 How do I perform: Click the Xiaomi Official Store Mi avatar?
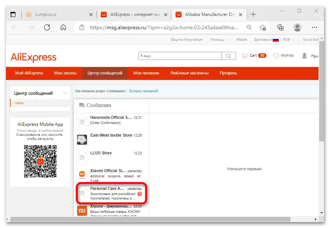[82, 175]
